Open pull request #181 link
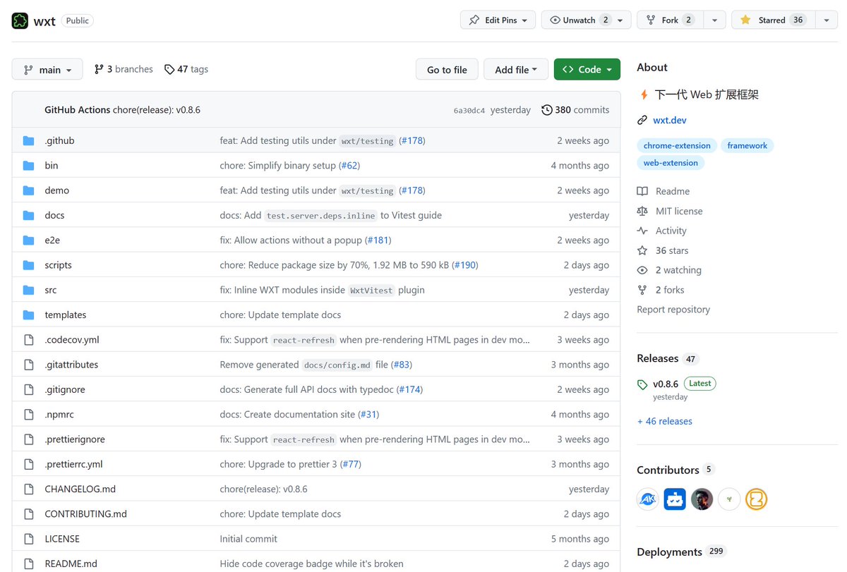The height and width of the screenshot is (572, 847). 378,240
